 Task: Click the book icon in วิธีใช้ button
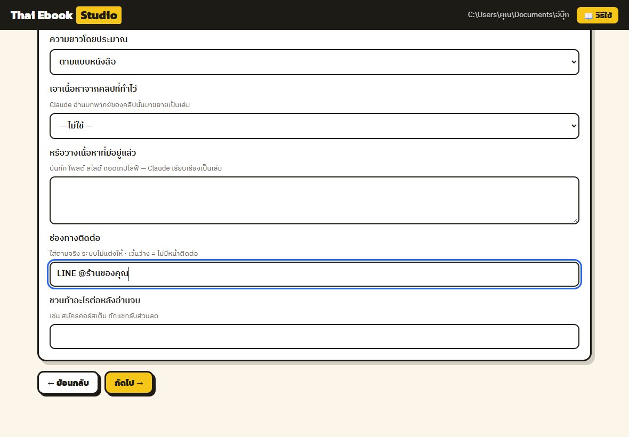pyautogui.click(x=588, y=15)
